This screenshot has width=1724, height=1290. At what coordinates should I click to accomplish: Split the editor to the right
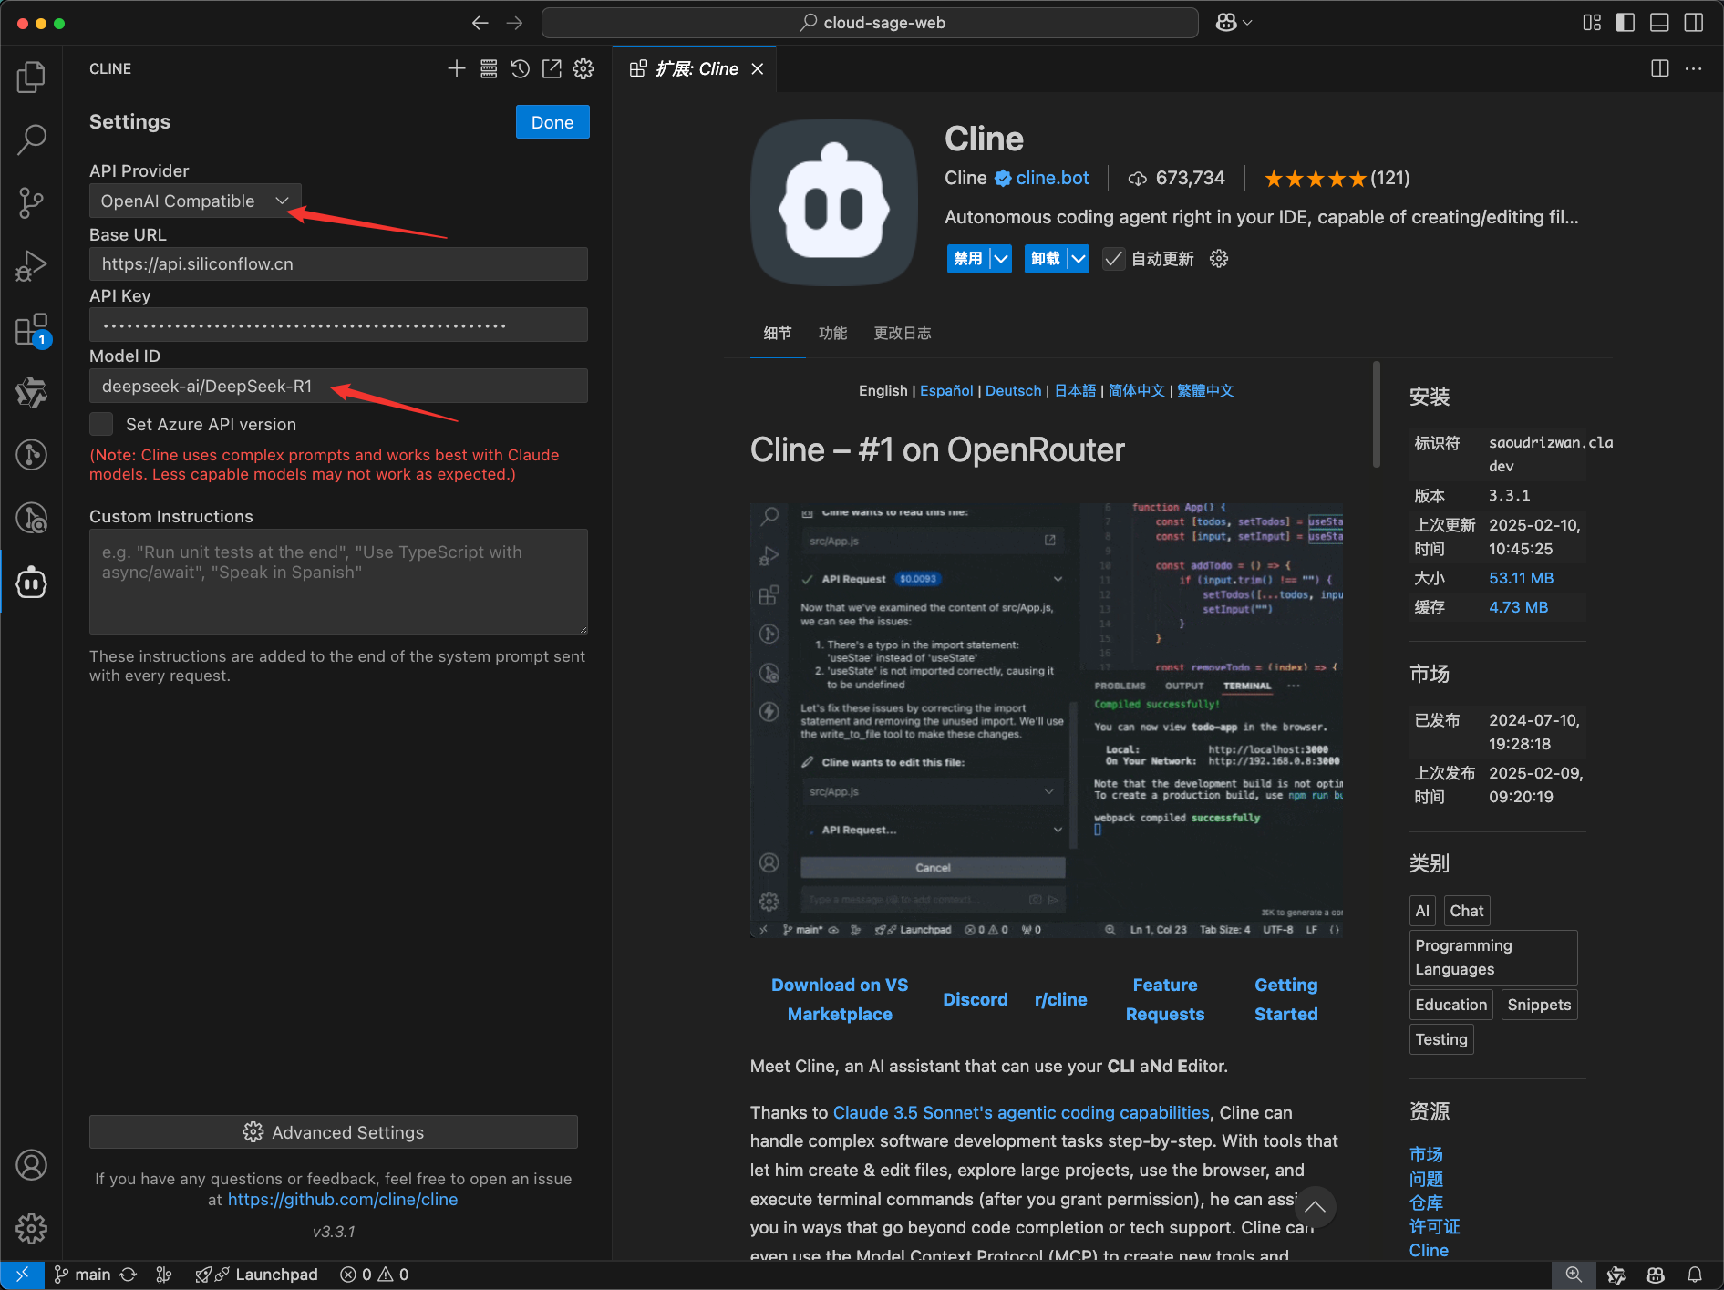pyautogui.click(x=1660, y=68)
